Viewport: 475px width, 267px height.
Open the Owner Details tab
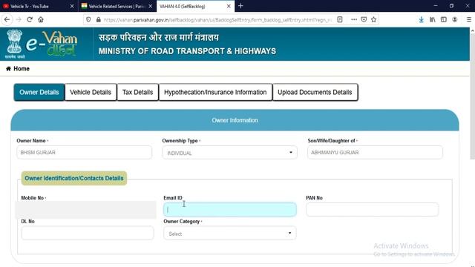pyautogui.click(x=39, y=92)
